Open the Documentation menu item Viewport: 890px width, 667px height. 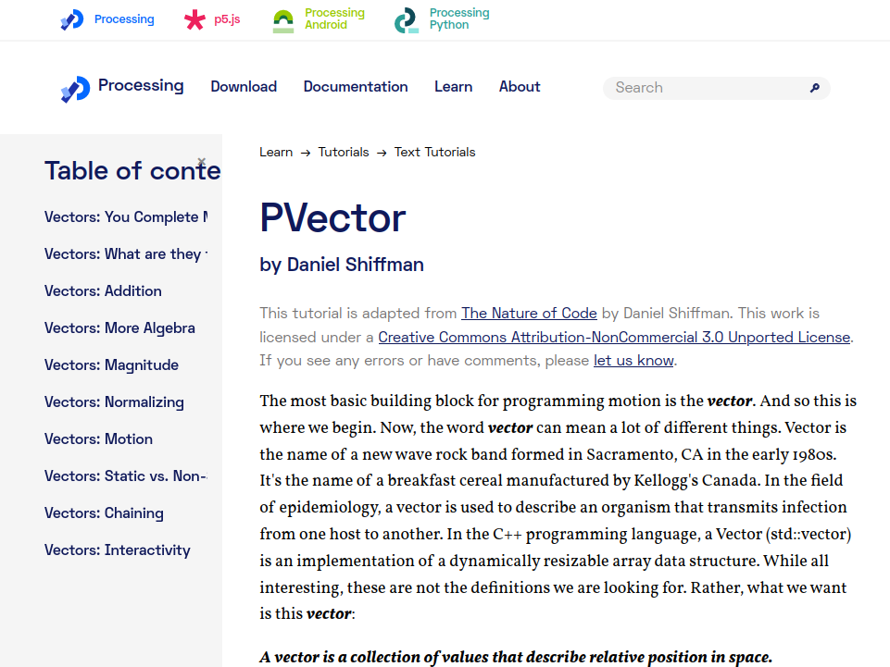(x=356, y=87)
